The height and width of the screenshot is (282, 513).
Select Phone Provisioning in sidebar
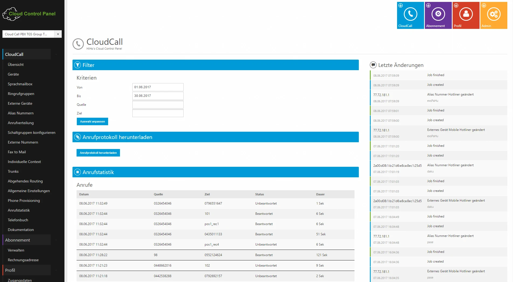[24, 201]
